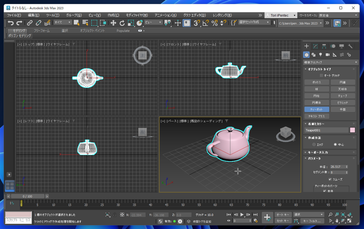
Task: Switch to the Hierarchy command panel tab
Action: (324, 46)
